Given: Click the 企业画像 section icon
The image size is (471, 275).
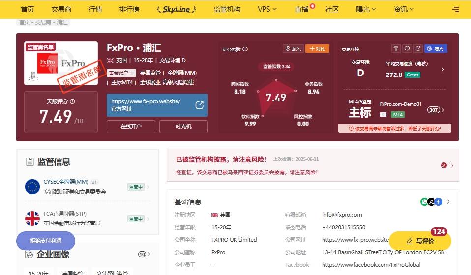Looking at the screenshot, I should [x=29, y=254].
